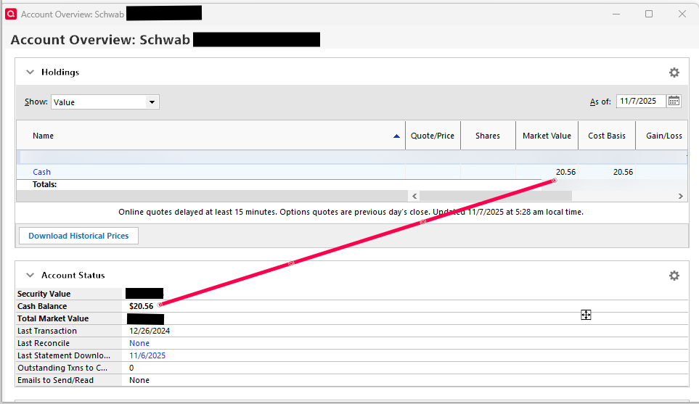Viewport: 699px width, 404px height.
Task: Select the Cash Balance $20.56 value
Action: tap(142, 306)
